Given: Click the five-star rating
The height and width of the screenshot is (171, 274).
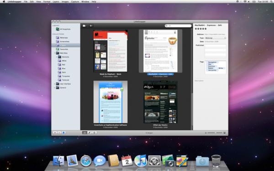Looking at the screenshot, I should click(200, 29).
